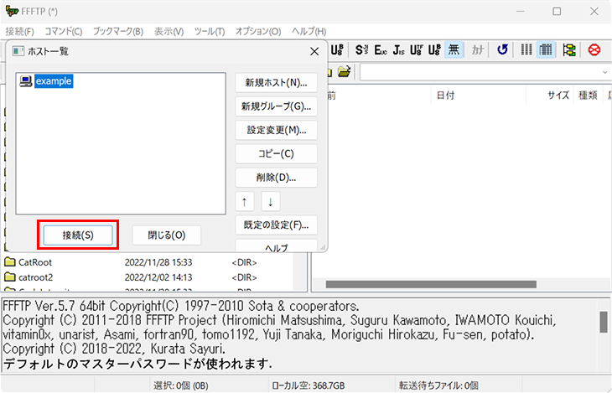Select the catroot2 folder name

(36, 277)
